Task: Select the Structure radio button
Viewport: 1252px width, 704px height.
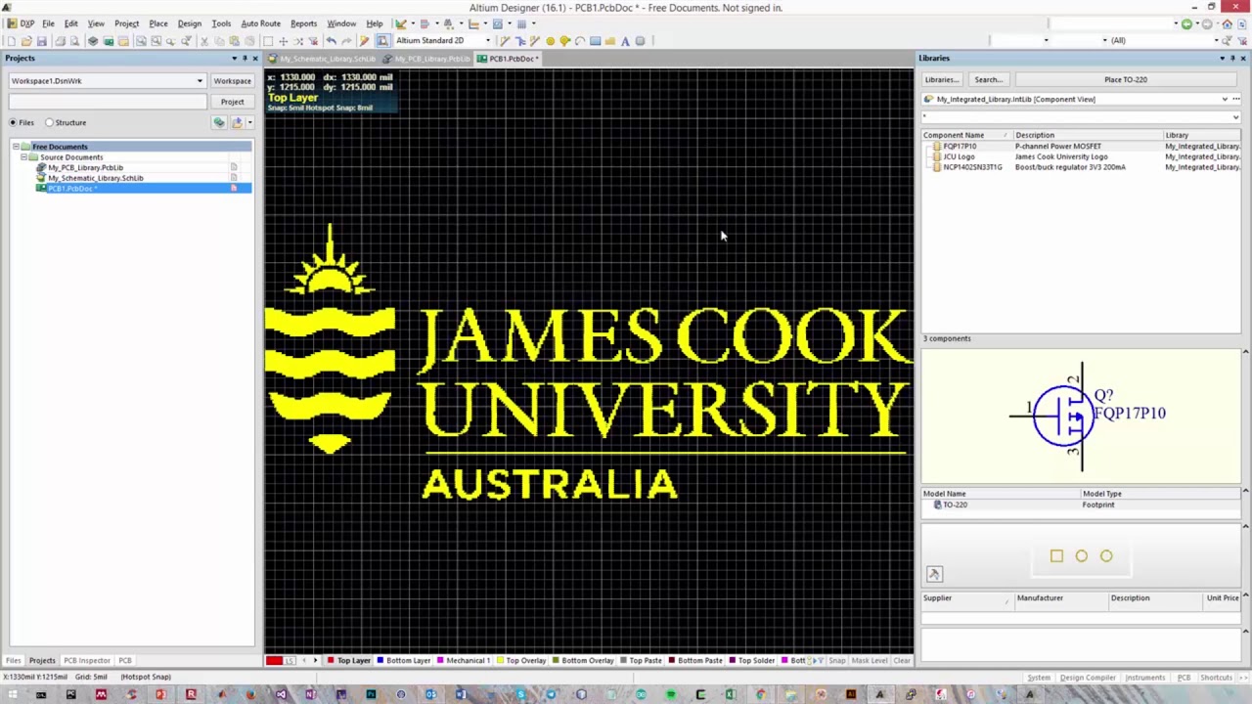Action: point(49,122)
